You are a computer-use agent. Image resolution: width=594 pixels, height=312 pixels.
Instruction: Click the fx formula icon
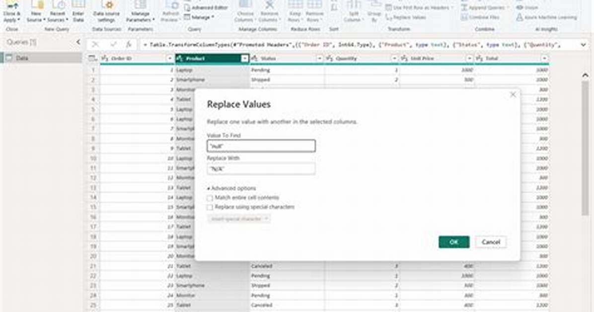(x=129, y=45)
